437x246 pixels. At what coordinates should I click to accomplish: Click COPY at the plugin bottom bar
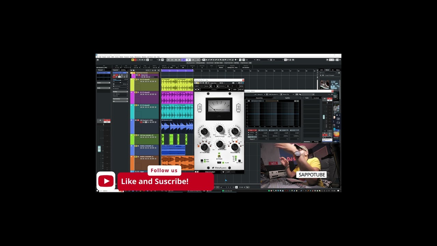pyautogui.click(x=228, y=172)
